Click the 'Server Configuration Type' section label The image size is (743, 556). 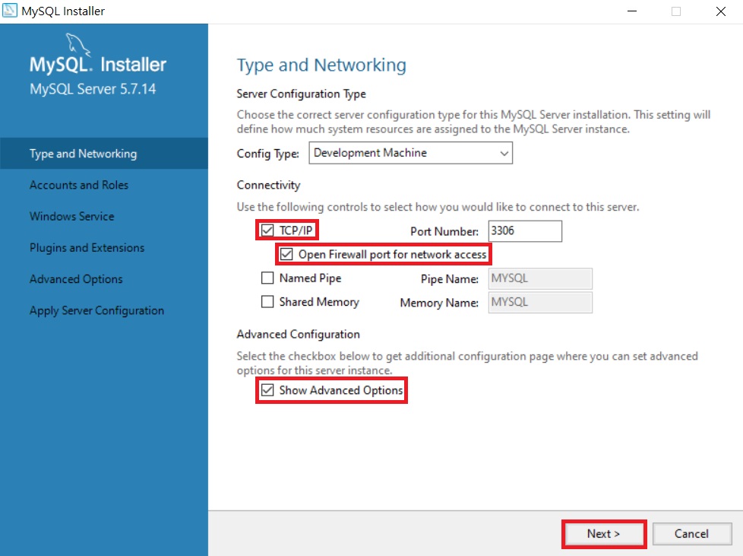(x=302, y=94)
